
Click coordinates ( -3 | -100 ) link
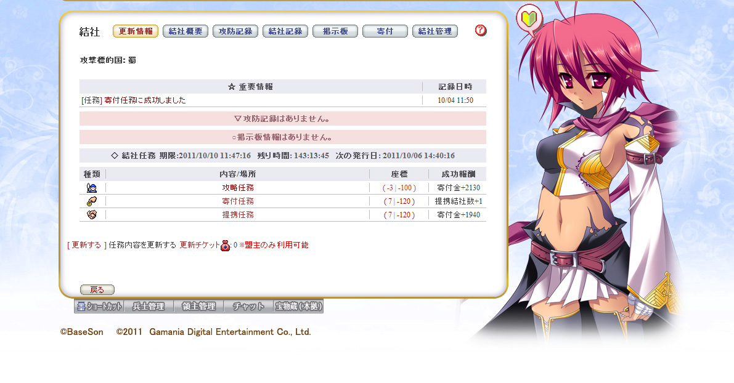399,188
